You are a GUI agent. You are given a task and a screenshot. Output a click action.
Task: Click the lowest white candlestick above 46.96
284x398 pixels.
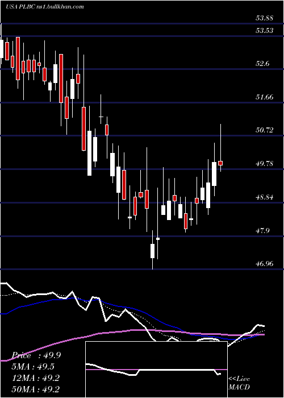(152, 251)
